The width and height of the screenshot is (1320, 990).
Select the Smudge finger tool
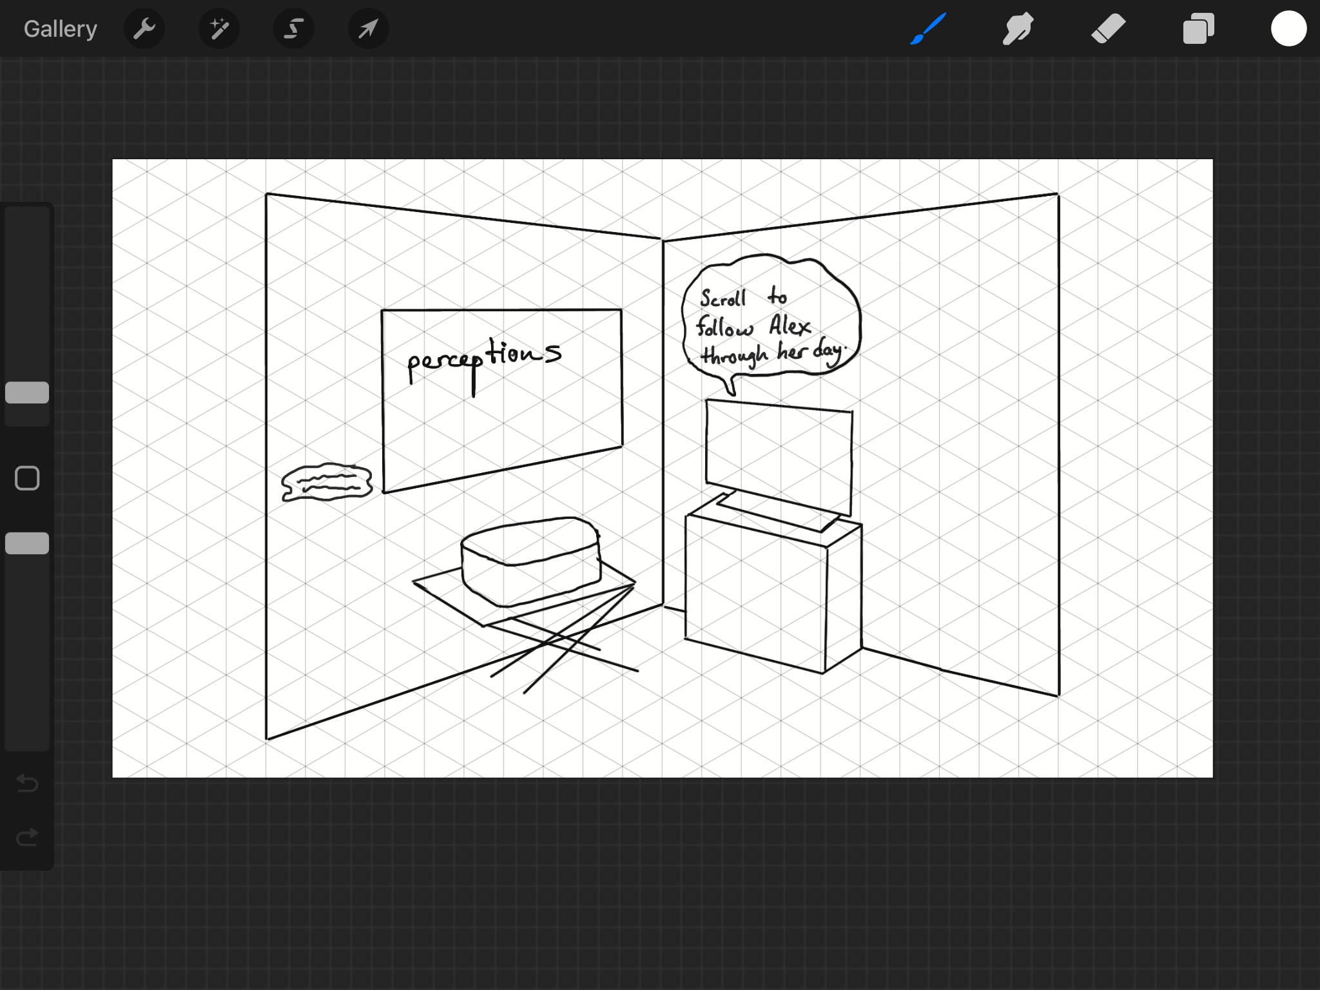tap(1018, 29)
